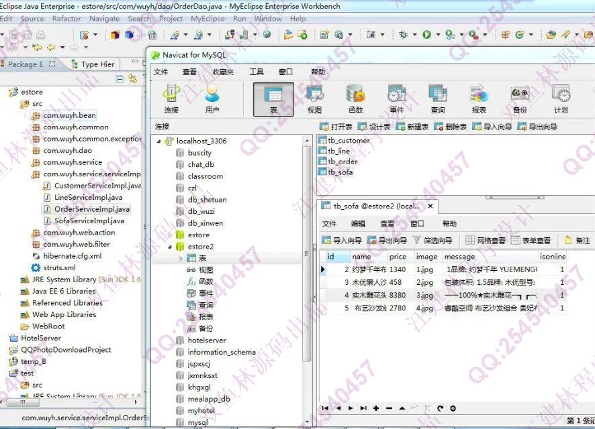595x429 pixels.
Task: Select the 表 (Table) toolbar button
Action: (x=273, y=99)
